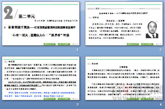The image size is (165, 109).
Task: Click next-slide arrow icon on slide 1
Action: click(75, 44)
